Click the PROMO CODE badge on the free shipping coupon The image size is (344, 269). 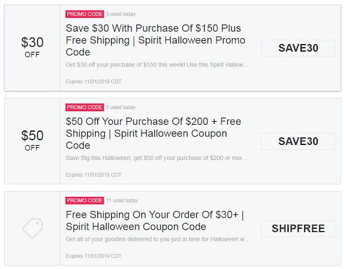[x=84, y=201]
